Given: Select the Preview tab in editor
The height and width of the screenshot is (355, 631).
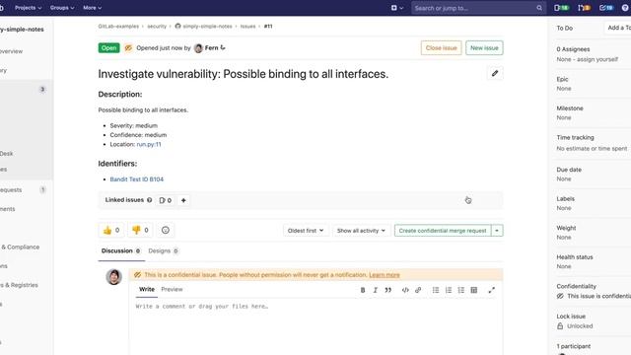Looking at the screenshot, I should click(x=172, y=289).
